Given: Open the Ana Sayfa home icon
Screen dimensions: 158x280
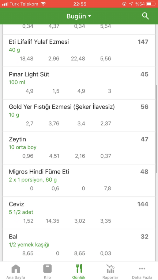Looking at the screenshot, I should point(16,268).
